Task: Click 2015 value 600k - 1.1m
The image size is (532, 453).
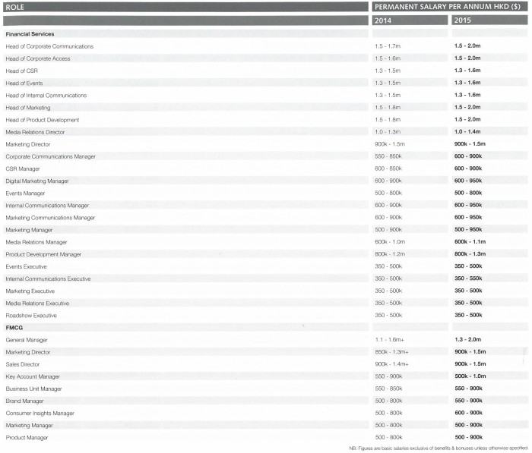Action: pos(470,241)
